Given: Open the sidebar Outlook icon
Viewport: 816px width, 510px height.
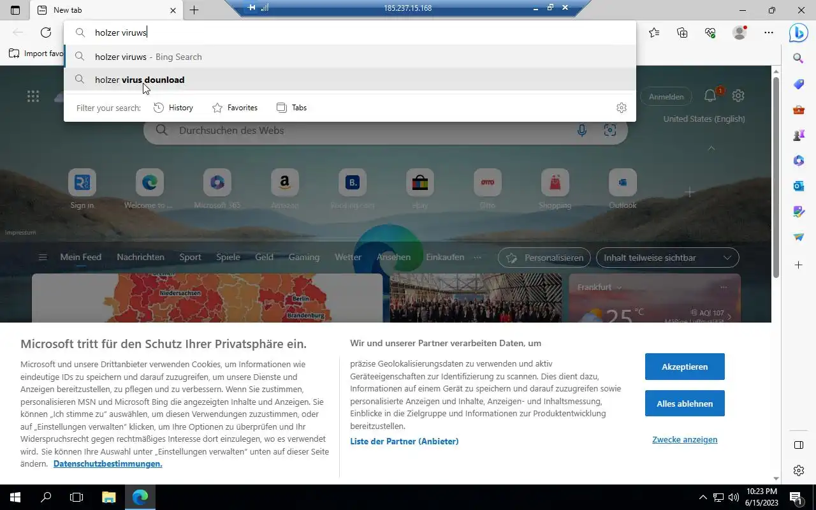Looking at the screenshot, I should click(x=798, y=186).
